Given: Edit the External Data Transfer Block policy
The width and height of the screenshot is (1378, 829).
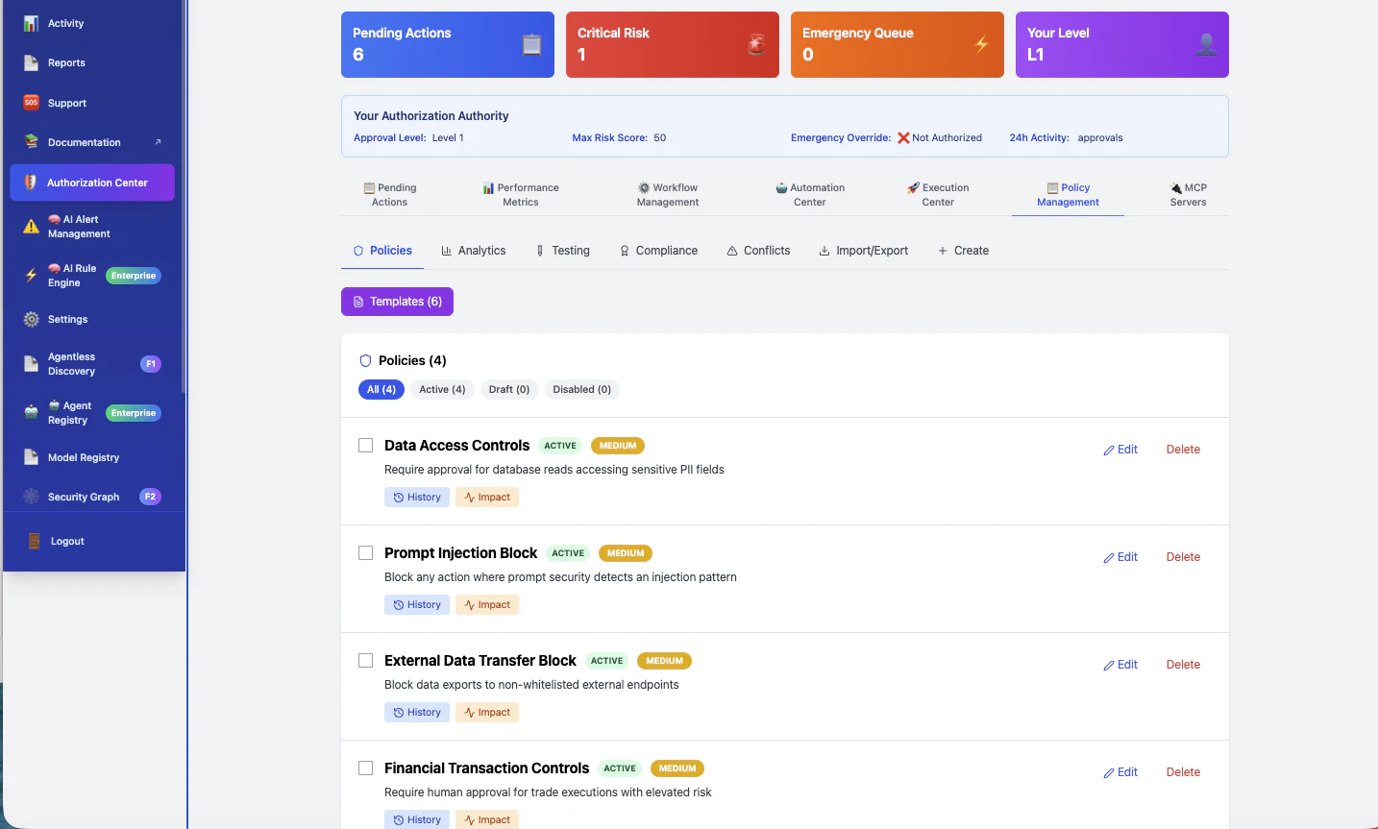Looking at the screenshot, I should click(x=1120, y=665).
